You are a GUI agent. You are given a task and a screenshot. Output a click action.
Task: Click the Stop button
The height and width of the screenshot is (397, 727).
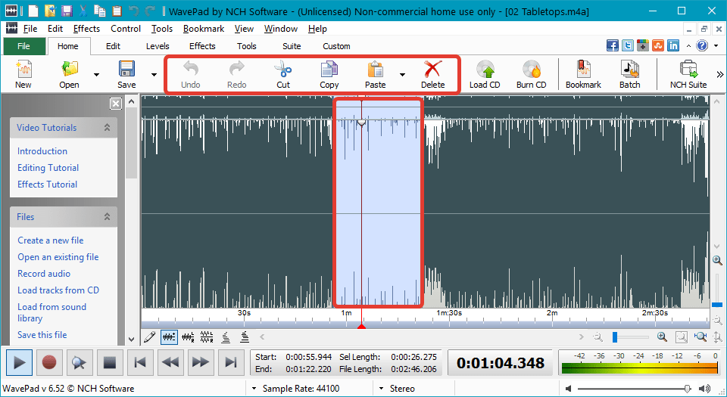pyautogui.click(x=109, y=362)
